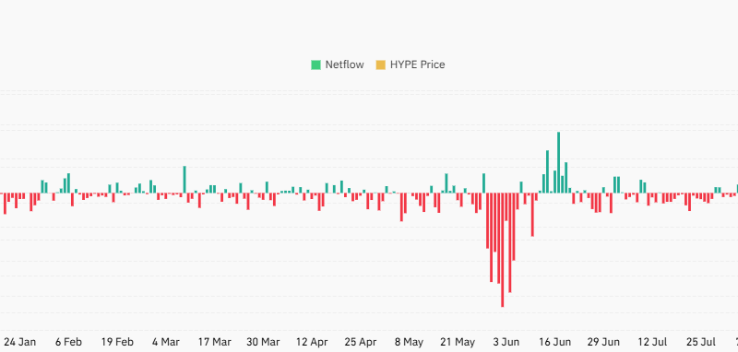Click the 17 Mar axis label
Screen dimensions: 738x352
215,342
